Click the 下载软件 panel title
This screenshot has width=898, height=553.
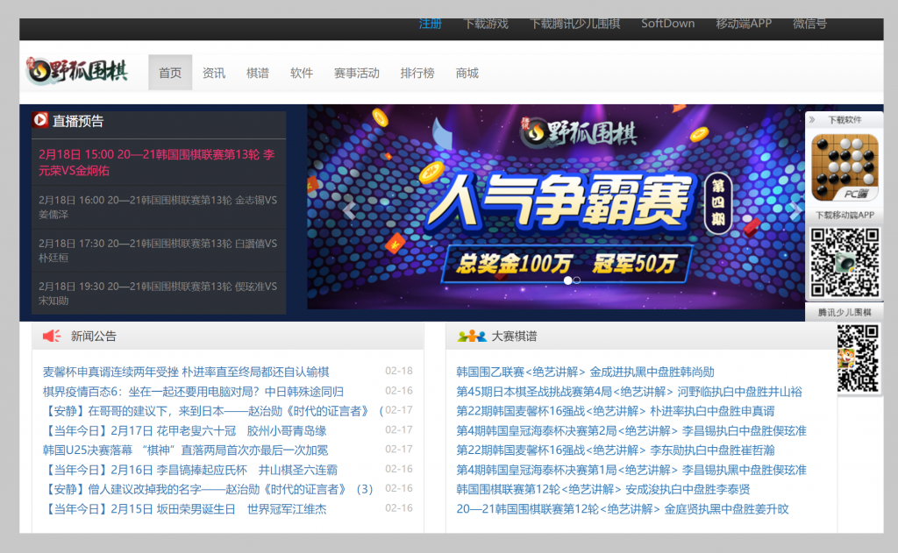tap(845, 120)
